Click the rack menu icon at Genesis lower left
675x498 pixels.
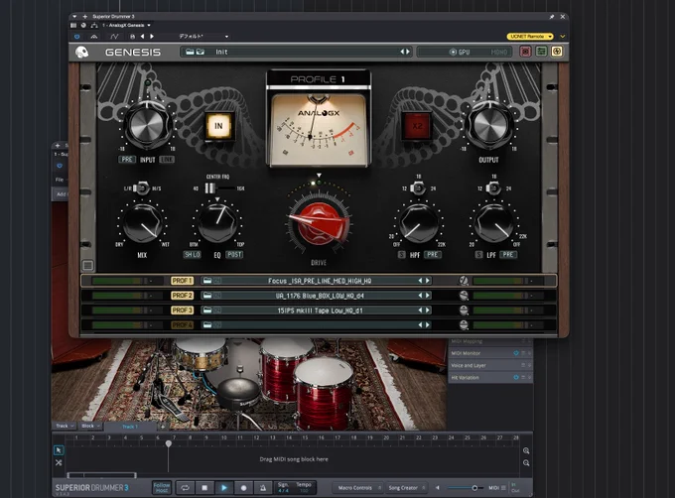[87, 265]
